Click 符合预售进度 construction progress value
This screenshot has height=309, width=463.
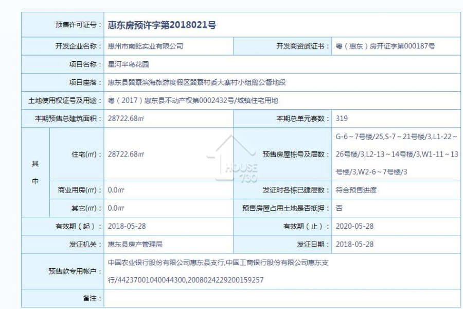(356, 190)
